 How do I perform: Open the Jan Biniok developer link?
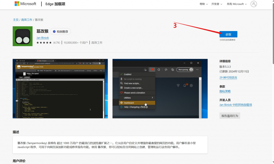click(x=43, y=38)
